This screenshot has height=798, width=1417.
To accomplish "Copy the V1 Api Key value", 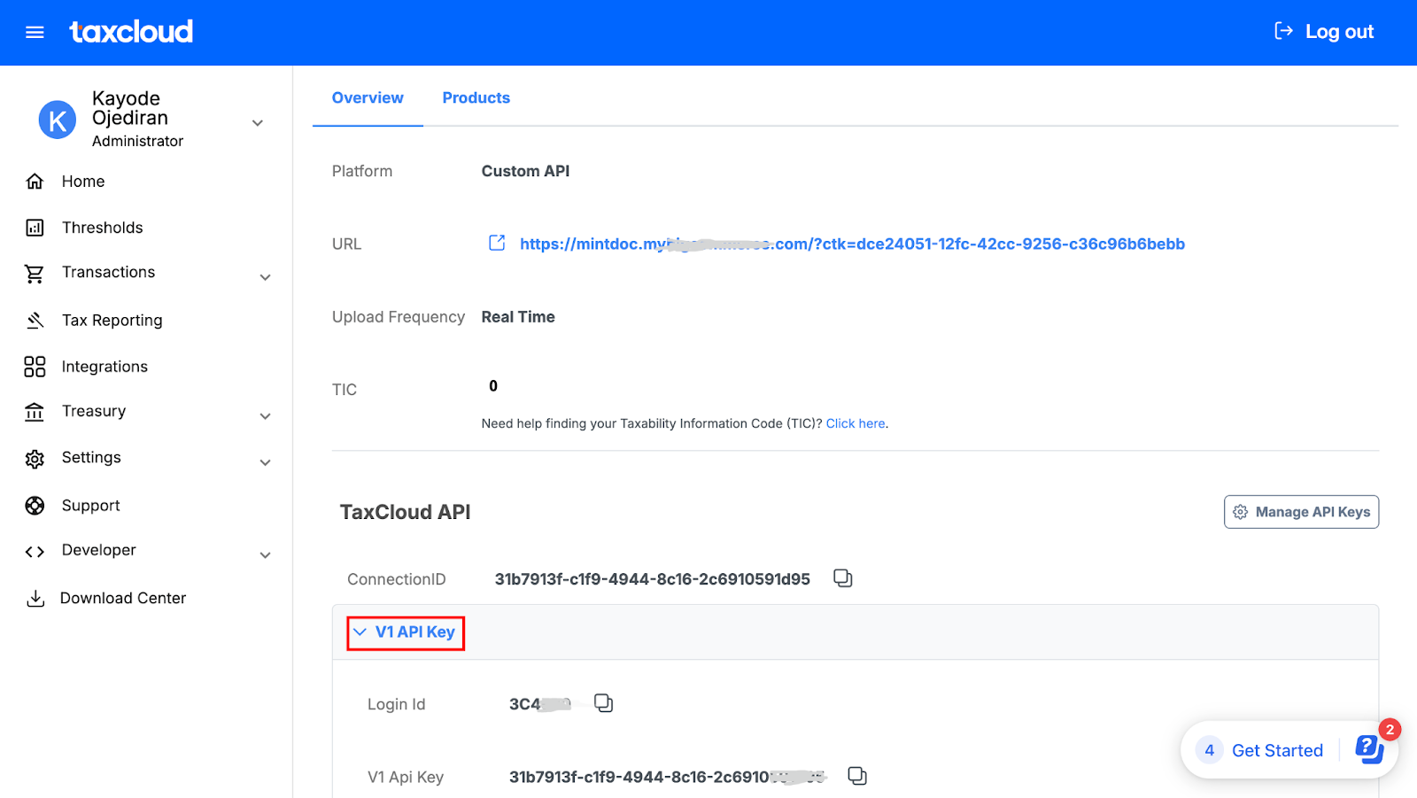I will pyautogui.click(x=857, y=776).
